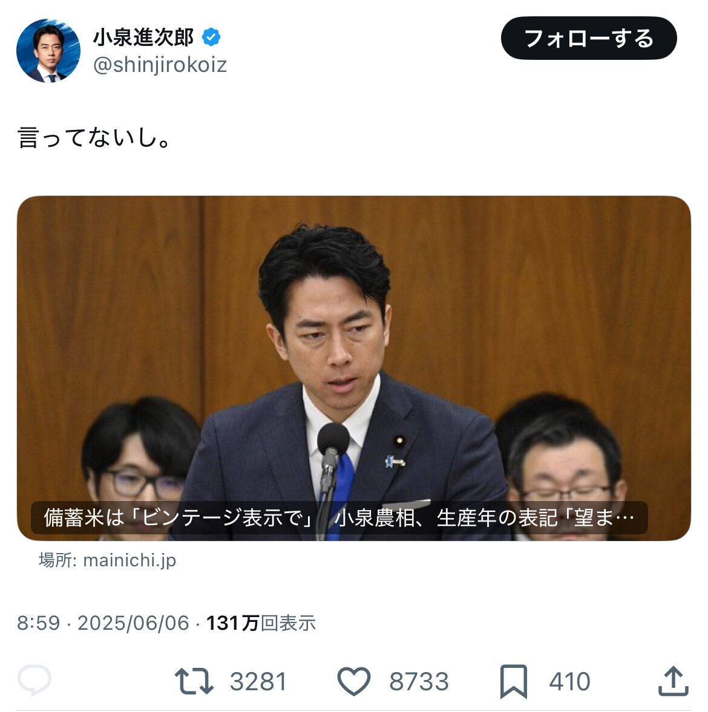Screen dimensions: 708x712
Task: Click the reply speech bubble icon
Action: (x=34, y=680)
